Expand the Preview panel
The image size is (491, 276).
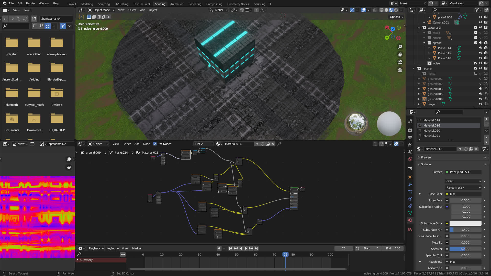pos(426,157)
